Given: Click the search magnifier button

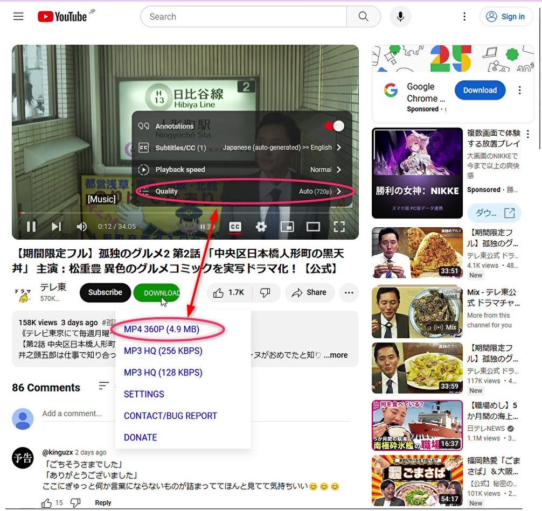Looking at the screenshot, I should (x=363, y=16).
